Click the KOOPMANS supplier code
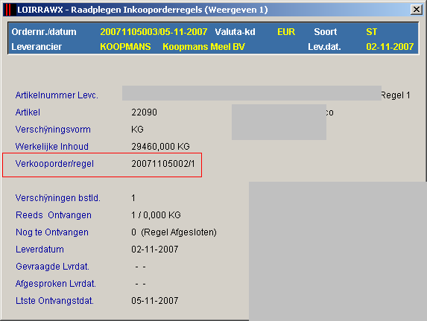Viewport: 427px width, 321px height. (125, 47)
